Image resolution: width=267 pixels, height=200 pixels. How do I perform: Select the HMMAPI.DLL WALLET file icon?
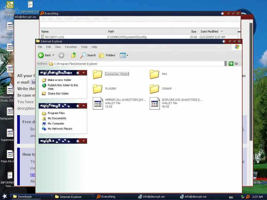[x=98, y=103]
